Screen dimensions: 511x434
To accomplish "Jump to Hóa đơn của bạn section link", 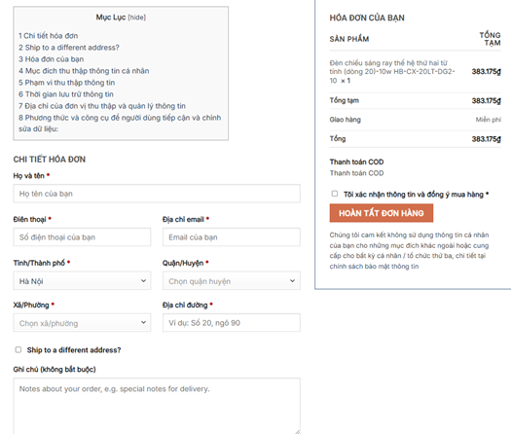I will pyautogui.click(x=52, y=59).
